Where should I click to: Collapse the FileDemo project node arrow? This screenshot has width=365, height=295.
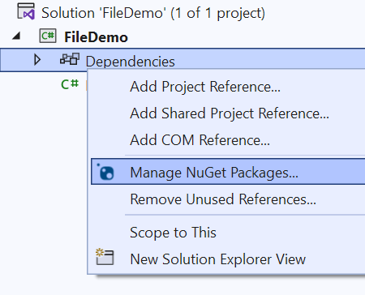coord(16,36)
